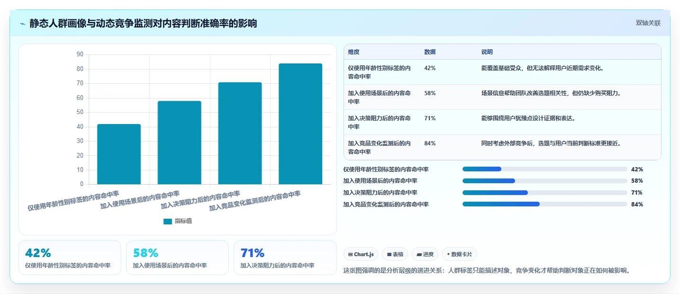Click progress bar for 加入竞品变化监测后的内容命中率
The width and height of the screenshot is (680, 294).
click(545, 205)
